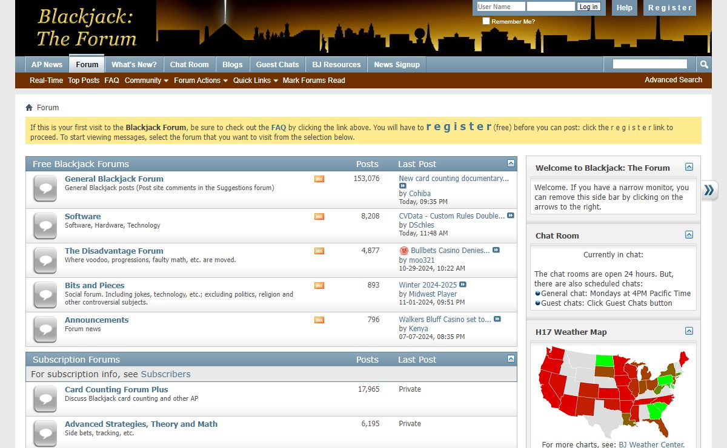Open RSS feed for Software forum

pos(319,217)
